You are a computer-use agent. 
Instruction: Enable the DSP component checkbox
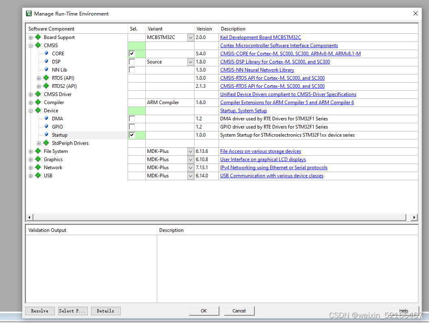pyautogui.click(x=132, y=62)
